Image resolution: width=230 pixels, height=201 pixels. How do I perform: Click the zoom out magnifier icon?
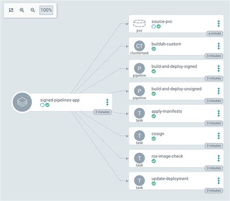[33, 10]
